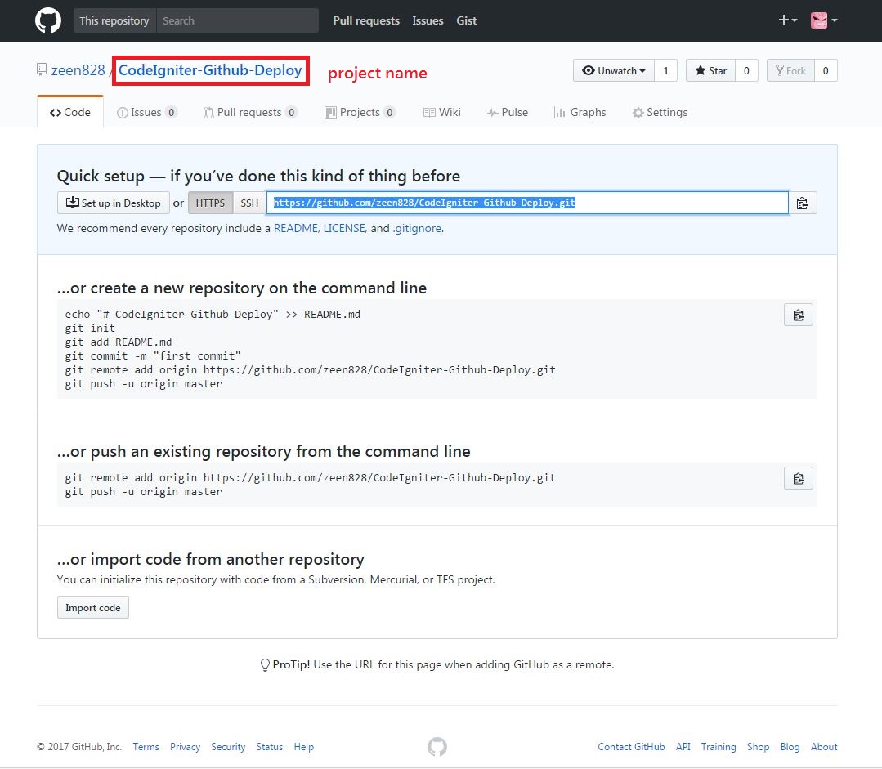The height and width of the screenshot is (769, 882).
Task: Click the GitHub Octocat logo in header
Action: click(x=47, y=20)
